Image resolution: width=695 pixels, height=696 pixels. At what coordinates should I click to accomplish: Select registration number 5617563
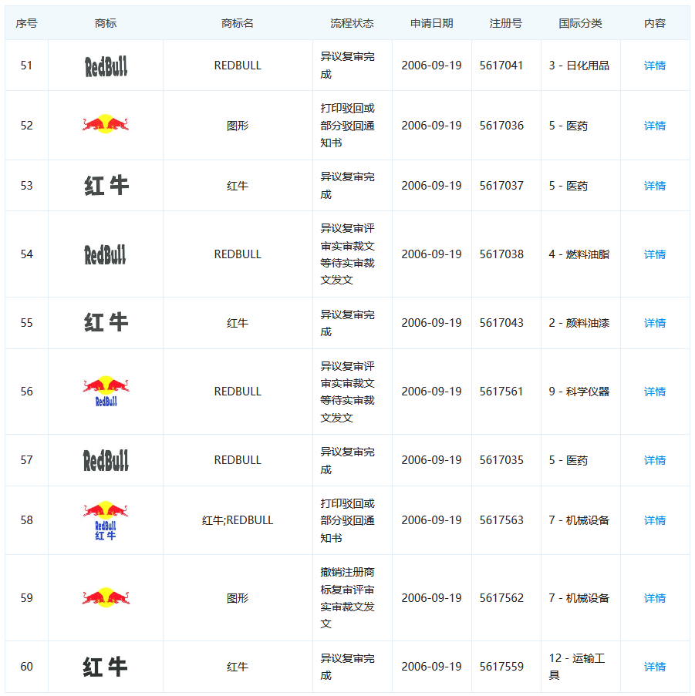pos(501,520)
